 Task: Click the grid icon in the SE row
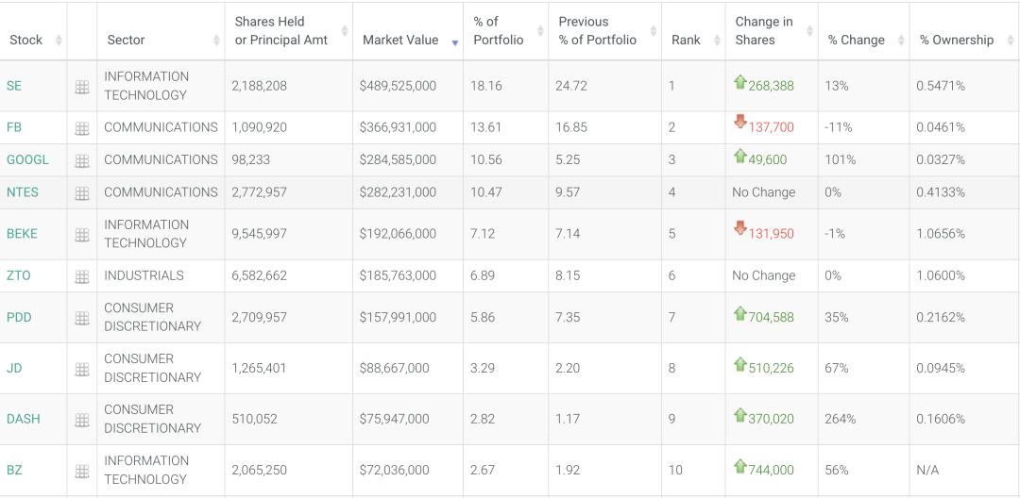[x=82, y=87]
